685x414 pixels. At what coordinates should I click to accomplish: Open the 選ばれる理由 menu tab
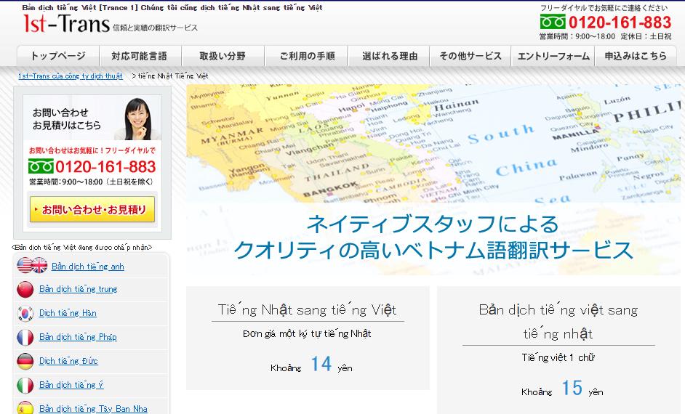pos(389,56)
